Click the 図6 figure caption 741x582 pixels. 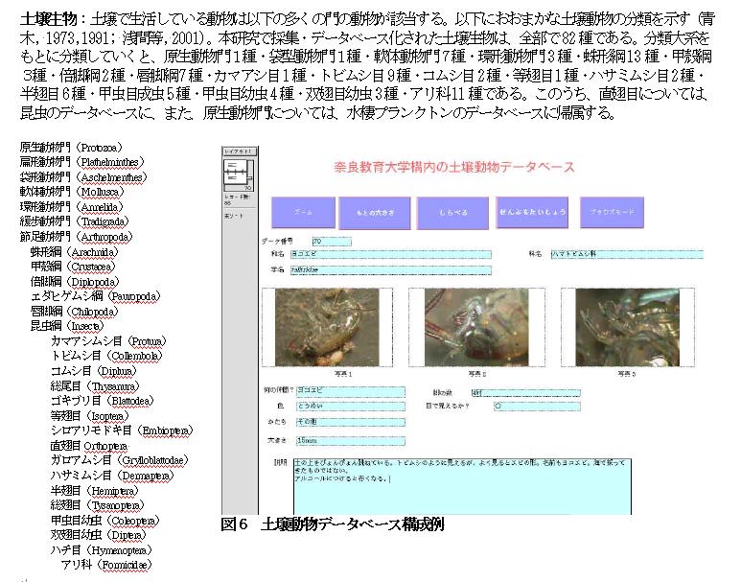[x=332, y=524]
